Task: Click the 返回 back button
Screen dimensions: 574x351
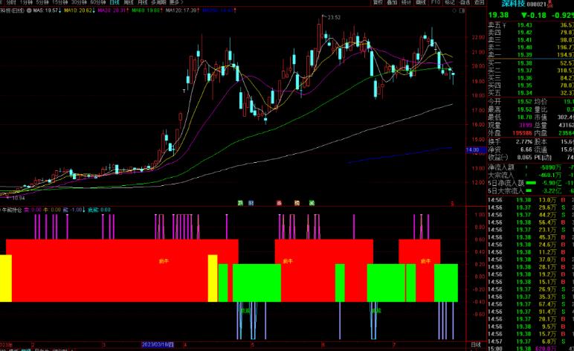Action: pyautogui.click(x=479, y=2)
